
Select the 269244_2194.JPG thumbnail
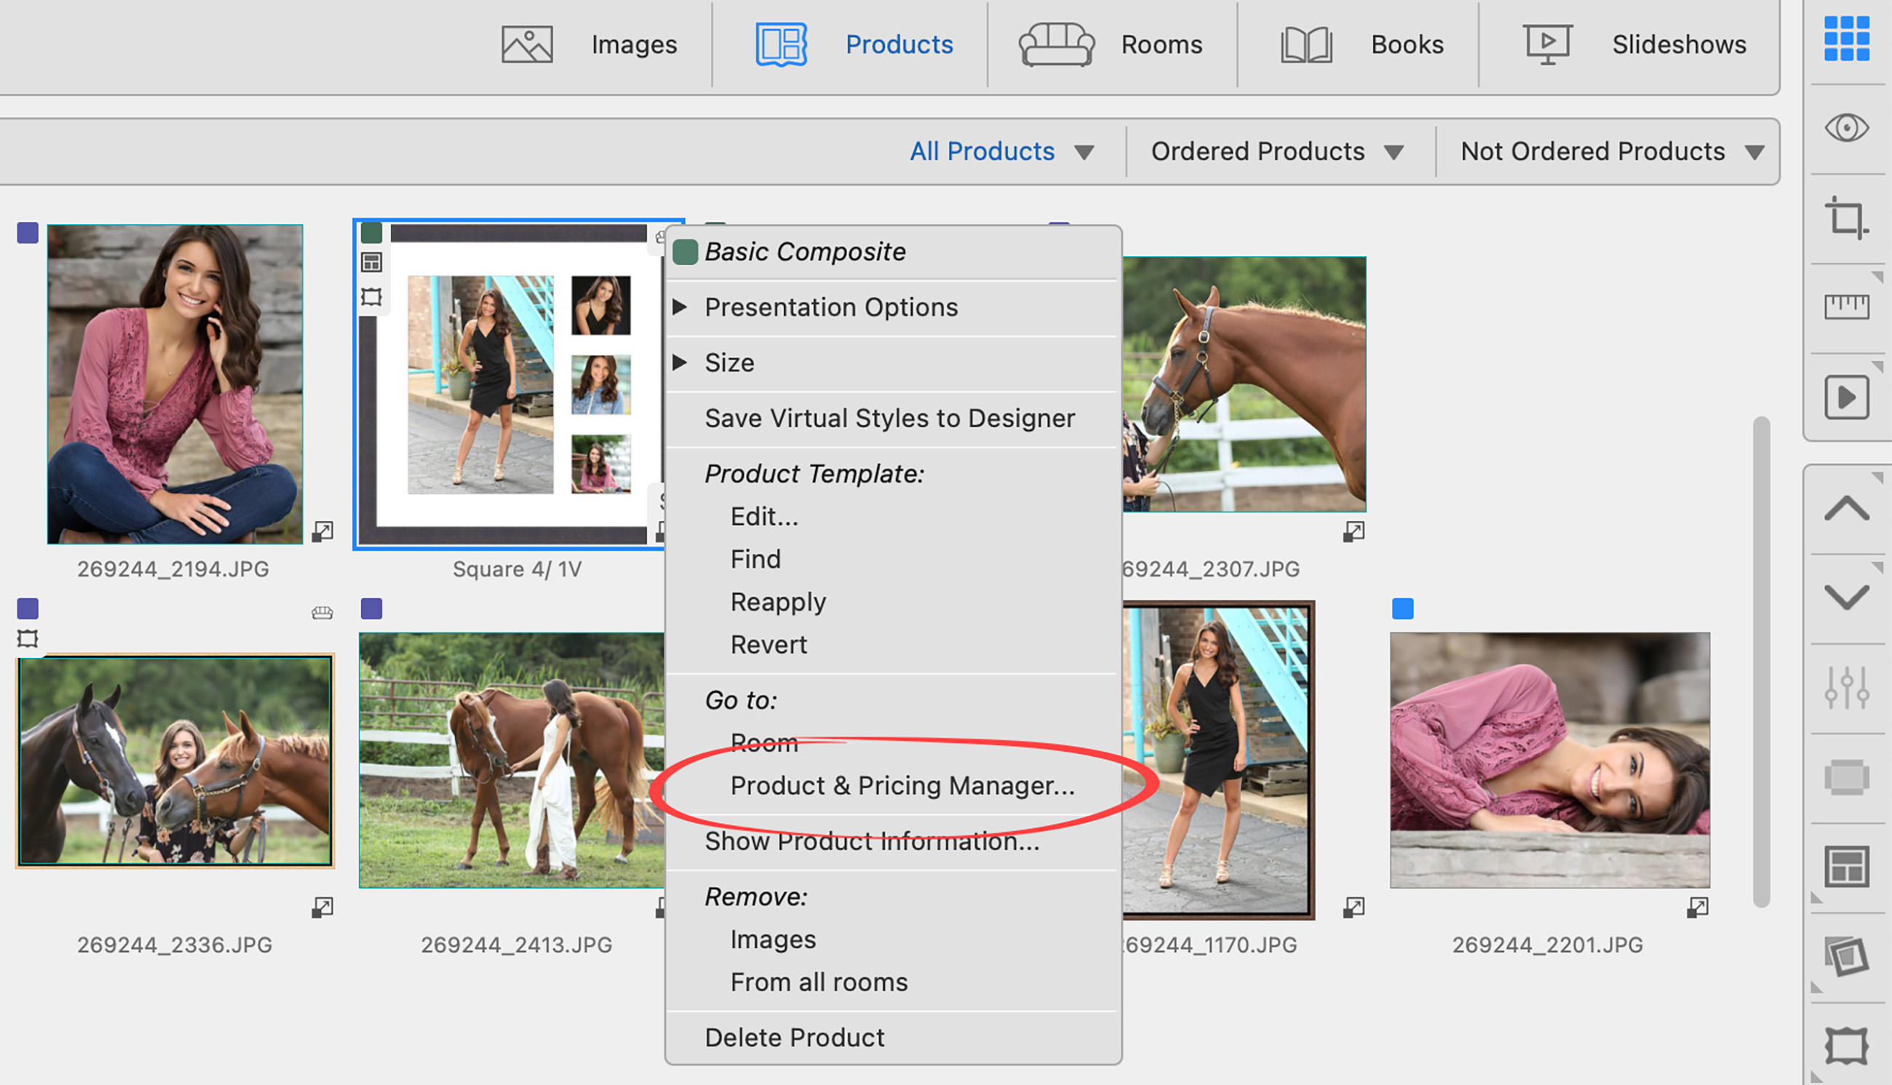pos(175,383)
